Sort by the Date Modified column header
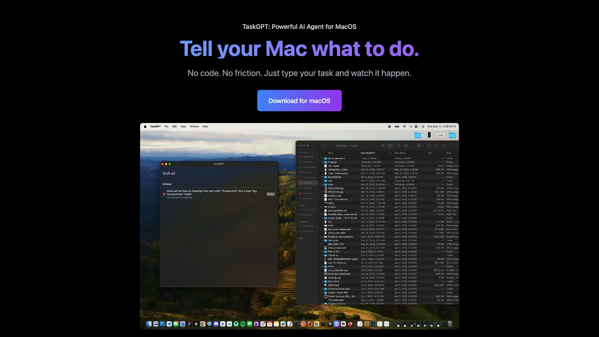 pos(368,153)
